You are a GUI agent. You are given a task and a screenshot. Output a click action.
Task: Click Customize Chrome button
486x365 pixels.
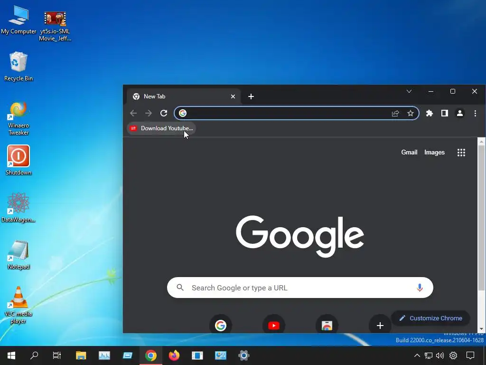(431, 318)
